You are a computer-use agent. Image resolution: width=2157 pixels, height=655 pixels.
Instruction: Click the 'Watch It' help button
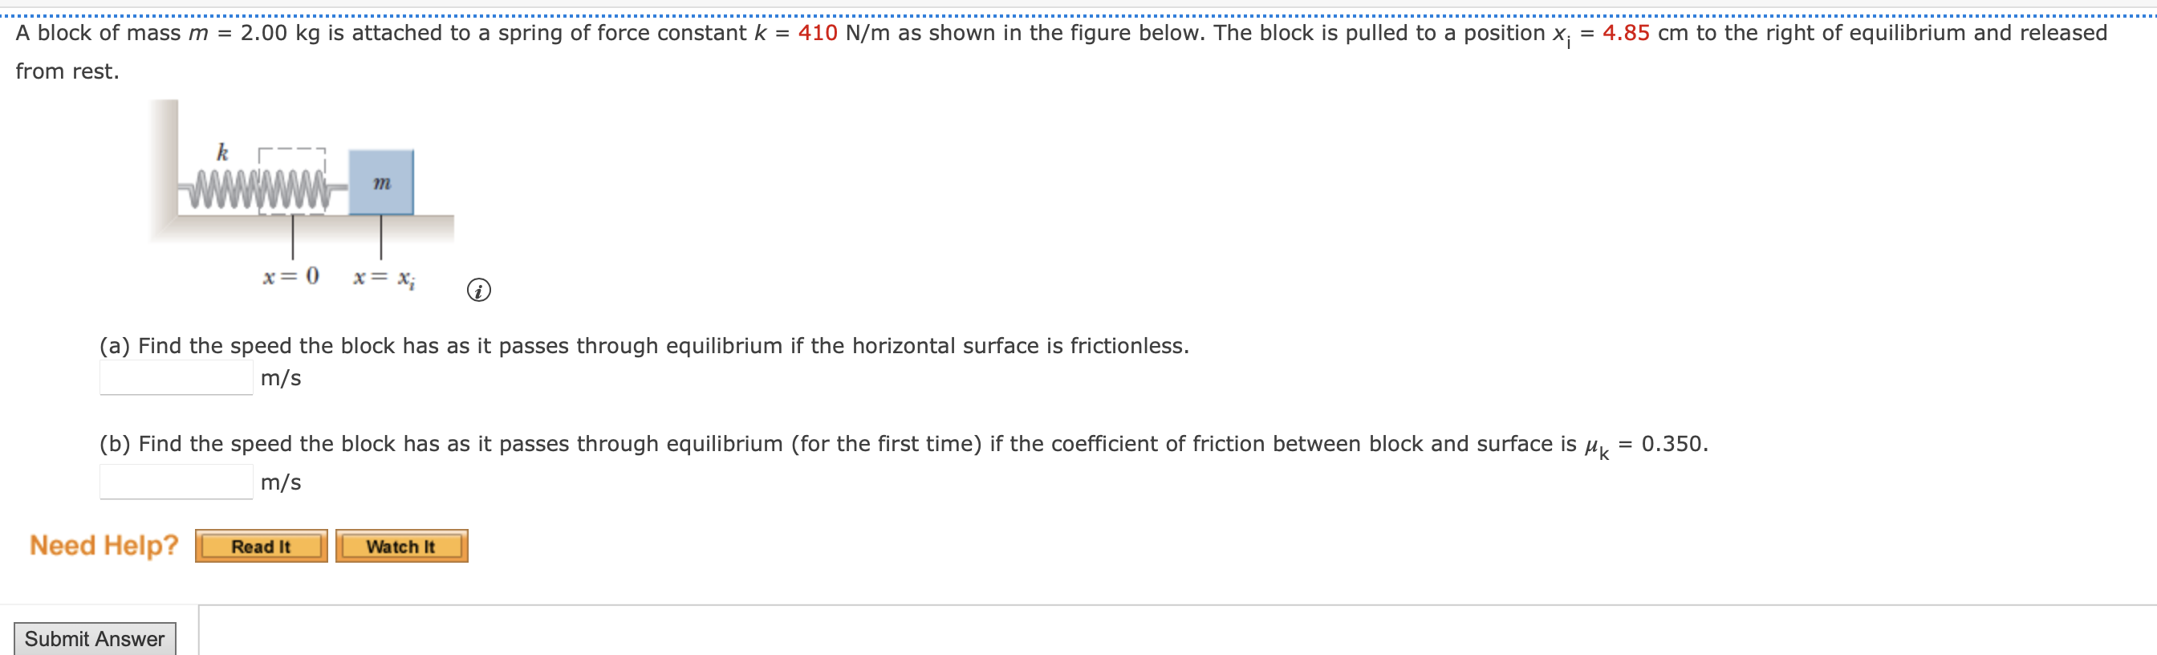402,545
